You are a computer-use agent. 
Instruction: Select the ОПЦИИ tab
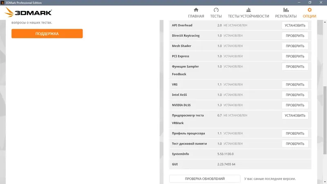click(309, 16)
